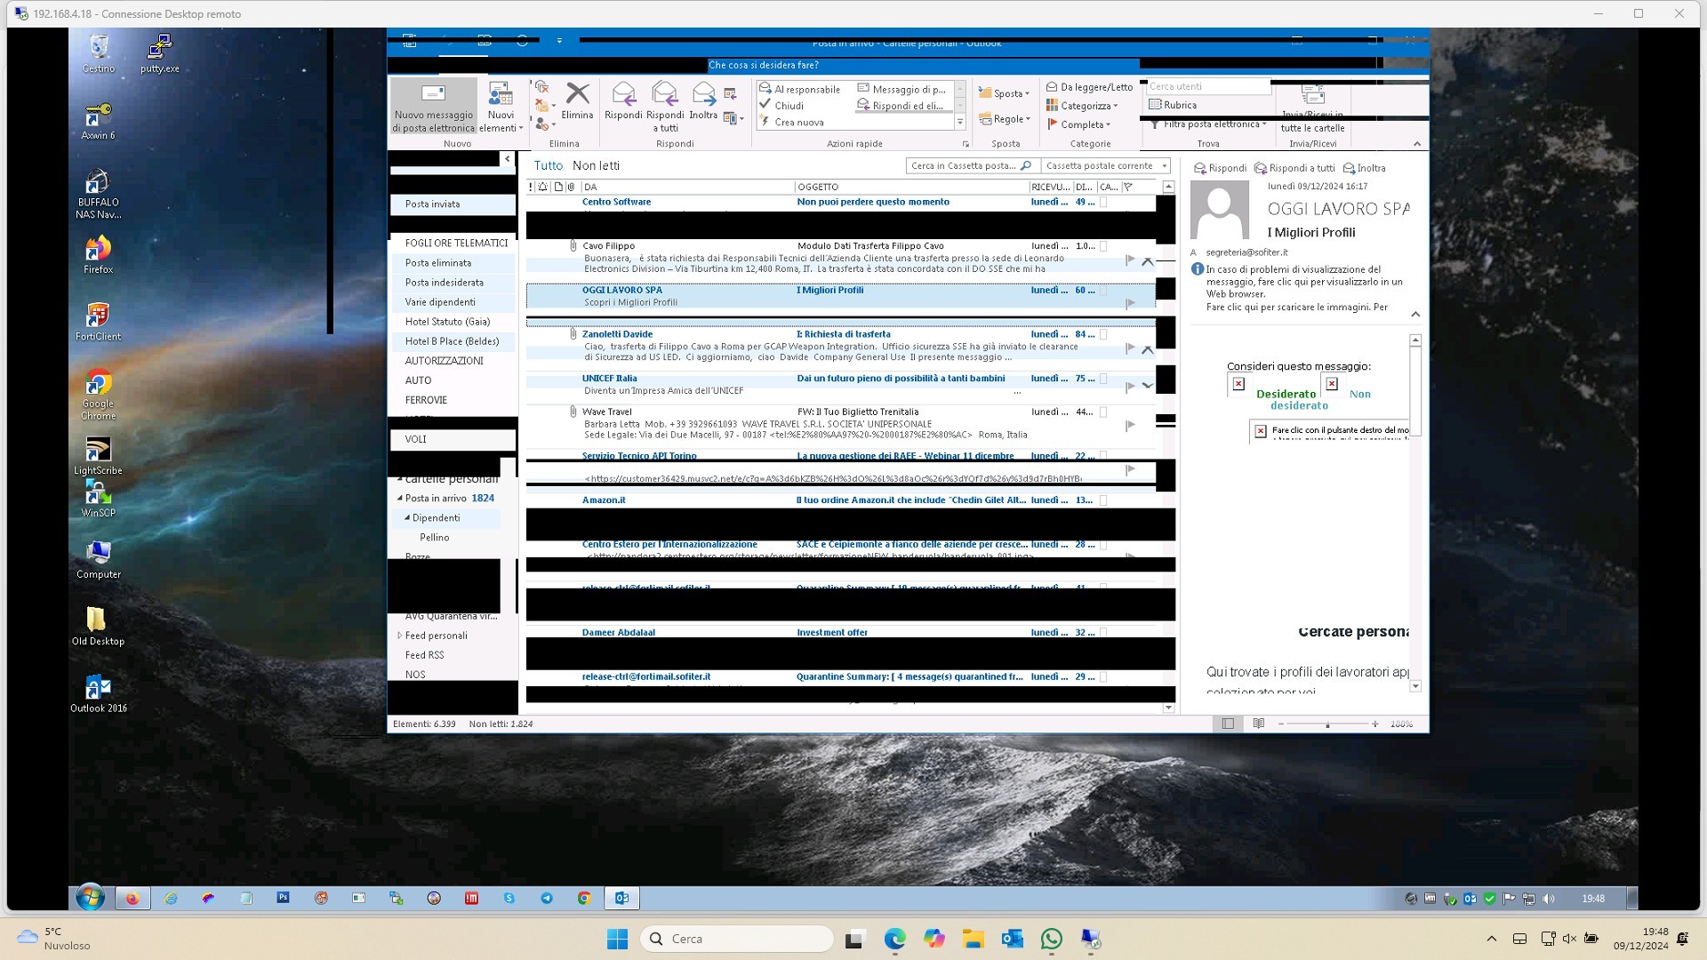Expand Feed personali folder
This screenshot has width=1707, height=960.
[x=399, y=636]
